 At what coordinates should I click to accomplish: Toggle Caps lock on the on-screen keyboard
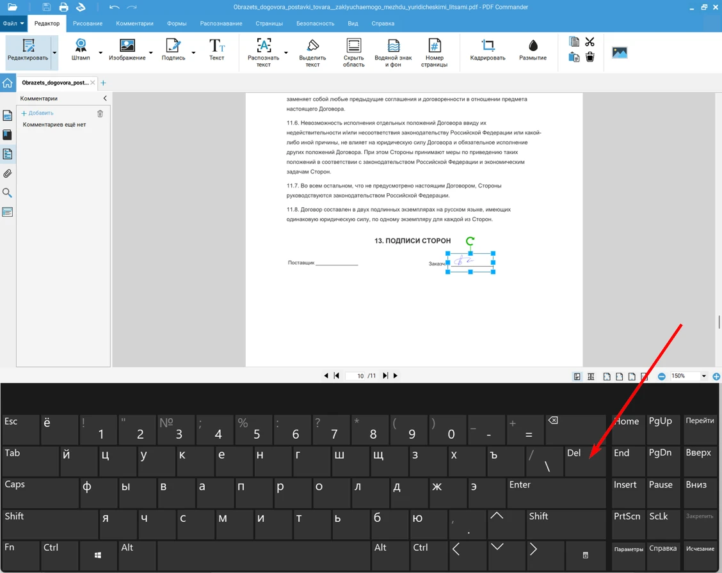click(38, 492)
